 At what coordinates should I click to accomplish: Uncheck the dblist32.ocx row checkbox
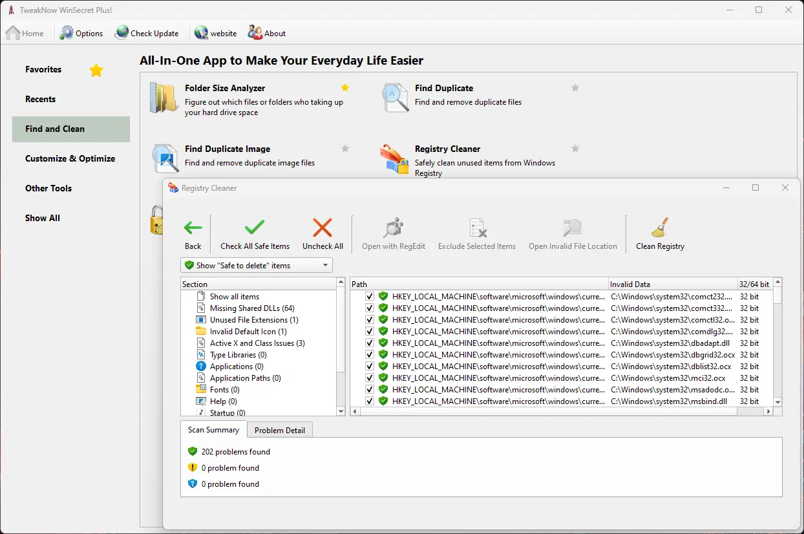click(370, 366)
